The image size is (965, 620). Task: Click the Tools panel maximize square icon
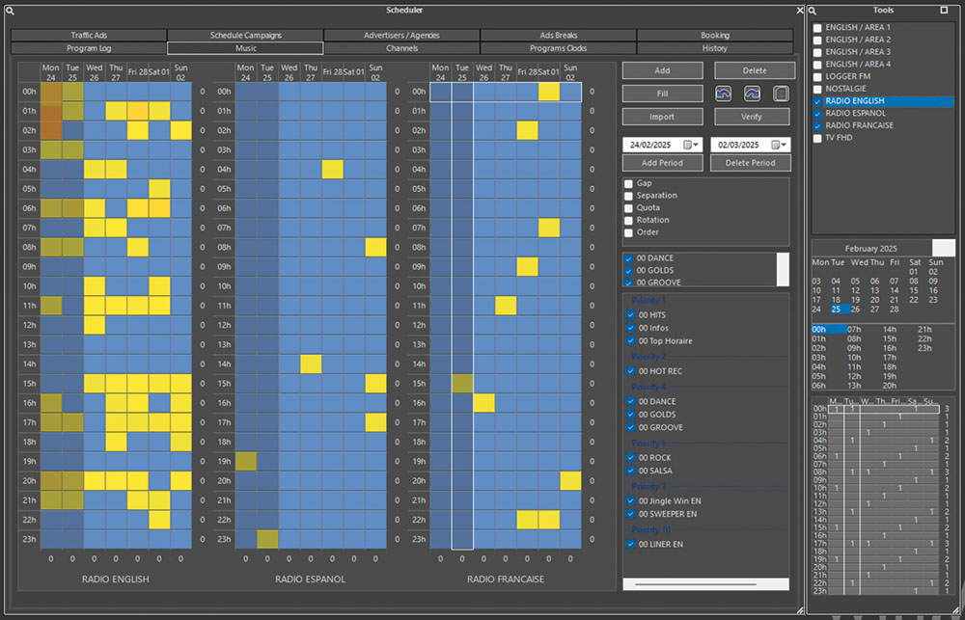(944, 10)
